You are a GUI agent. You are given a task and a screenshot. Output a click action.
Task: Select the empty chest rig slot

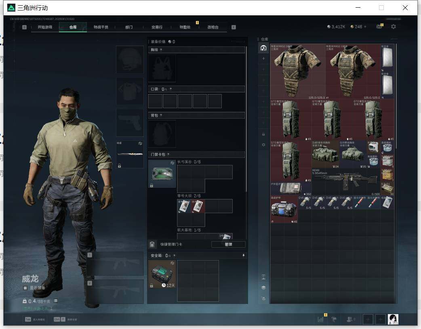[x=162, y=69]
